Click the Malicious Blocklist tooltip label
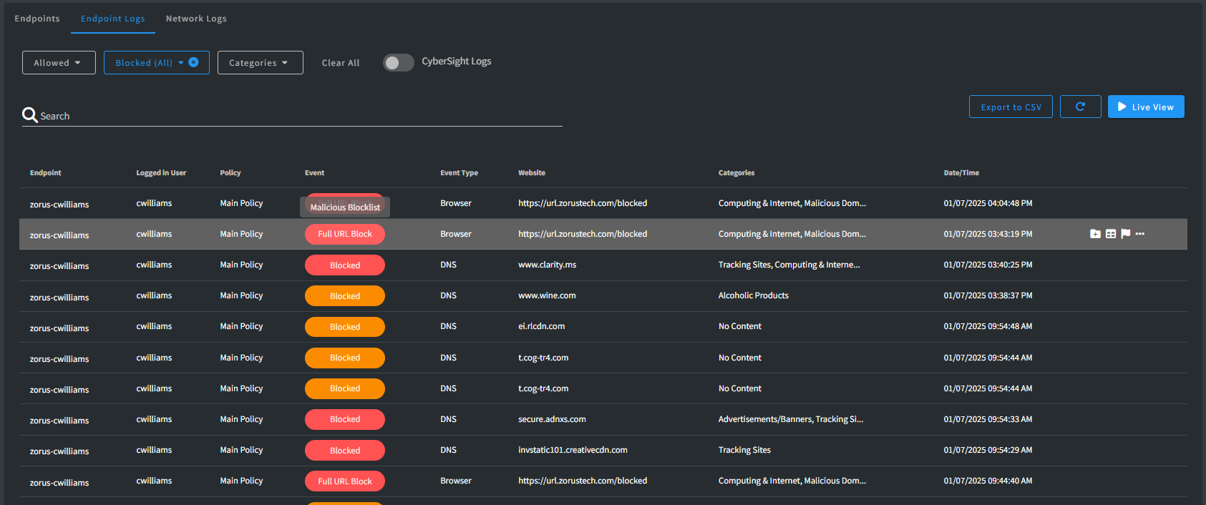The height and width of the screenshot is (505, 1206). (345, 207)
